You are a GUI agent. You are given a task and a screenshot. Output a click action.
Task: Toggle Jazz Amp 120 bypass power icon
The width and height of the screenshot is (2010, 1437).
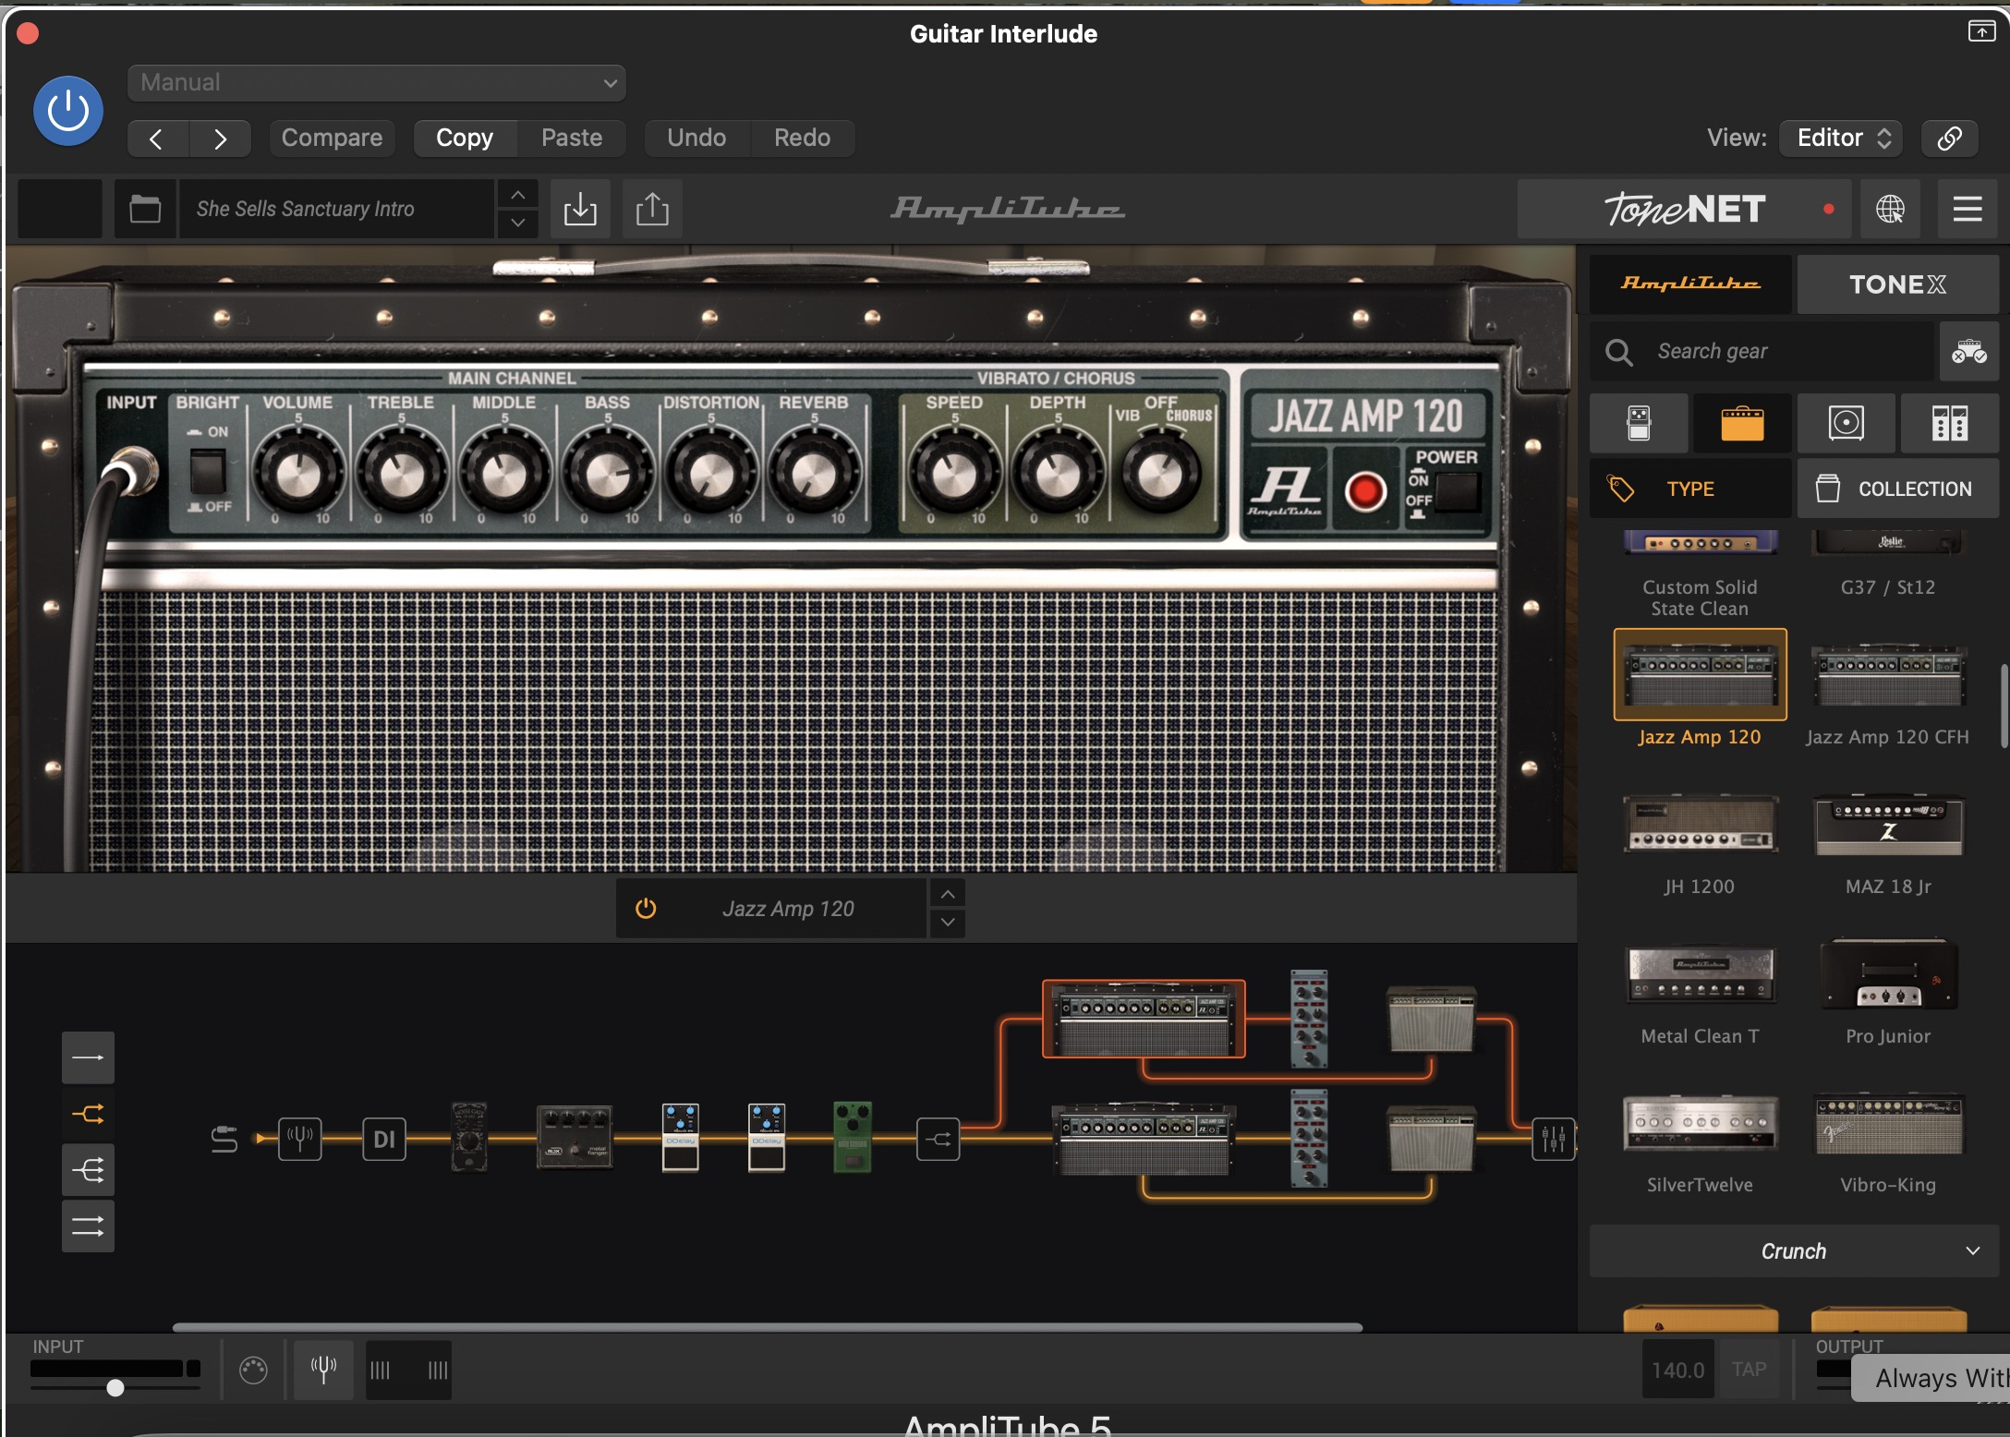click(x=646, y=909)
